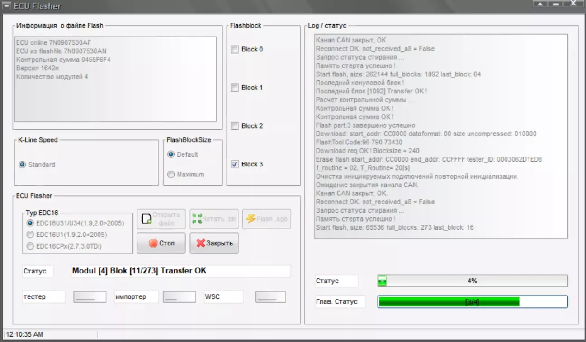Click the red X Закрыть icon

(200, 243)
